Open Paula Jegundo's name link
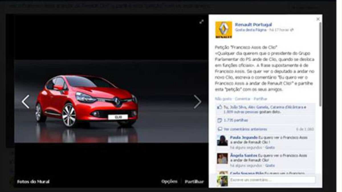The width and height of the screenshot is (342, 192). tap(244, 137)
